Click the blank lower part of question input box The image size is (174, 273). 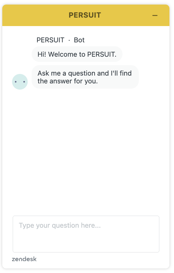86,243
